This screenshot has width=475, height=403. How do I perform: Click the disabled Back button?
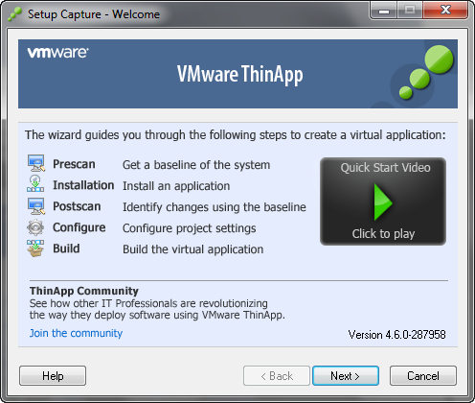point(277,376)
